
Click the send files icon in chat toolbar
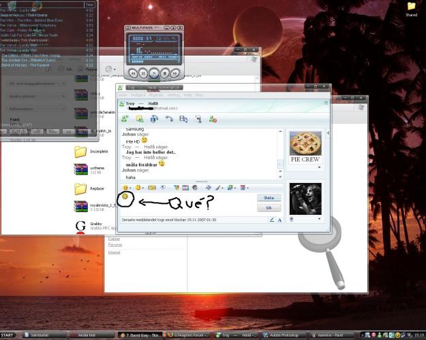[x=140, y=119]
